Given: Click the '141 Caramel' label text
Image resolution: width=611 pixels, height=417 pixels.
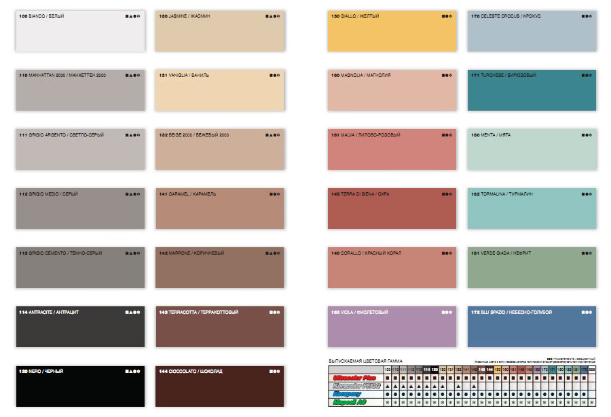Looking at the screenshot, I should point(187,194).
